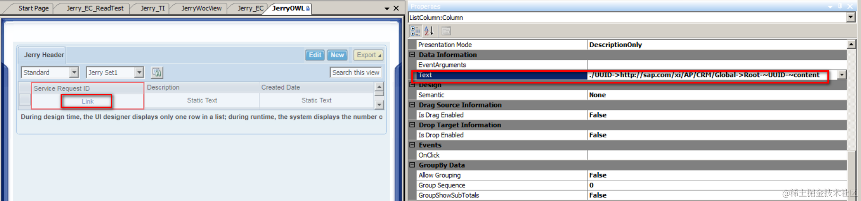Screen dimensions: 861x201
Task: Select Static Text under Description column
Action: (202, 100)
